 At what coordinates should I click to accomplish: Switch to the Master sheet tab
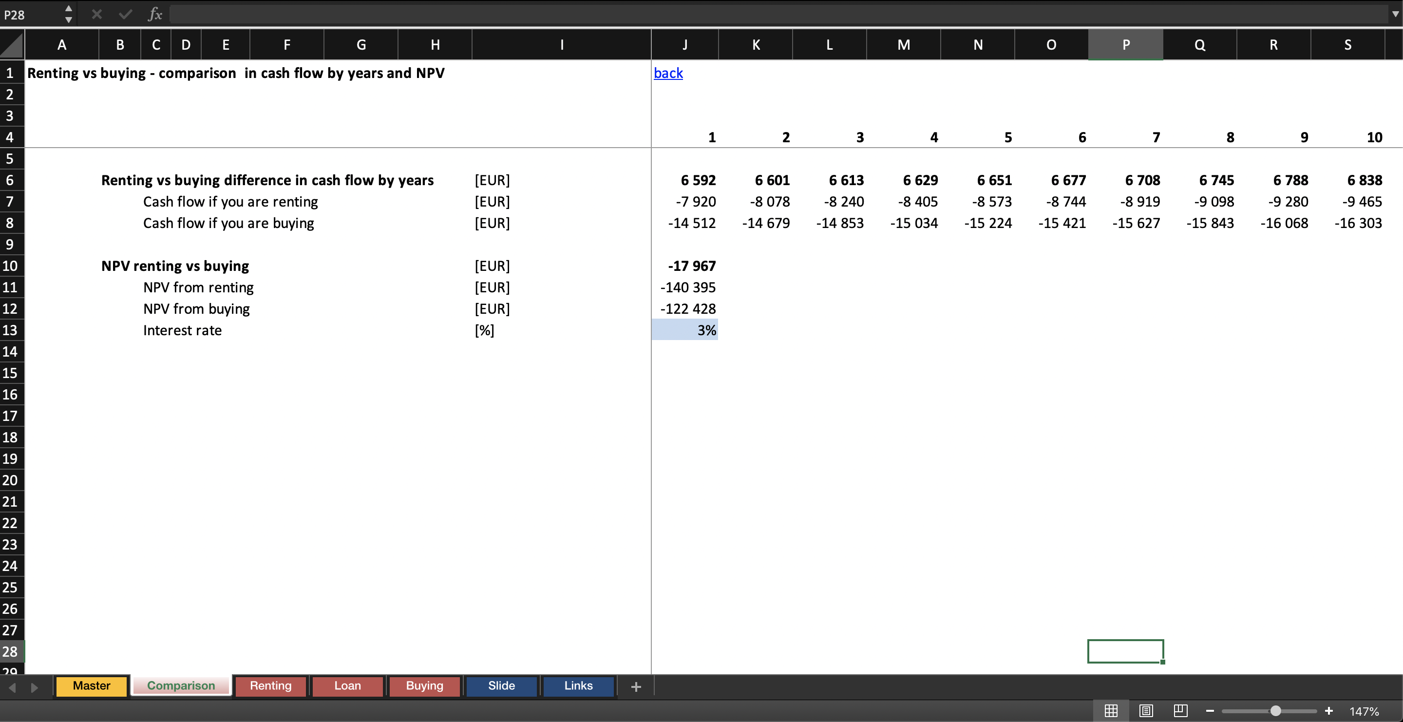pos(92,685)
